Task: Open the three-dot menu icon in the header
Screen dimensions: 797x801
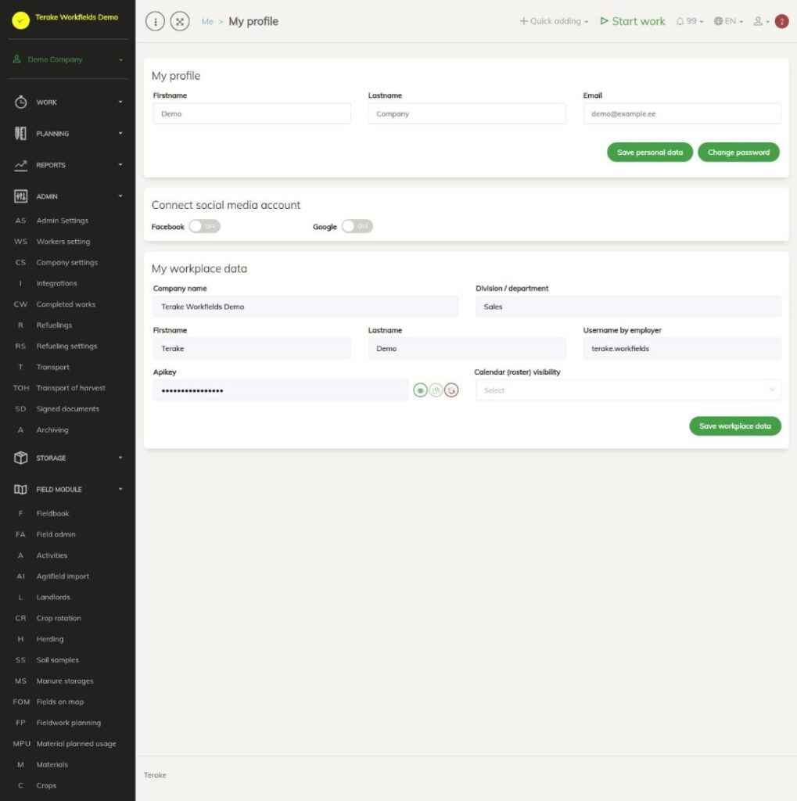Action: click(156, 21)
